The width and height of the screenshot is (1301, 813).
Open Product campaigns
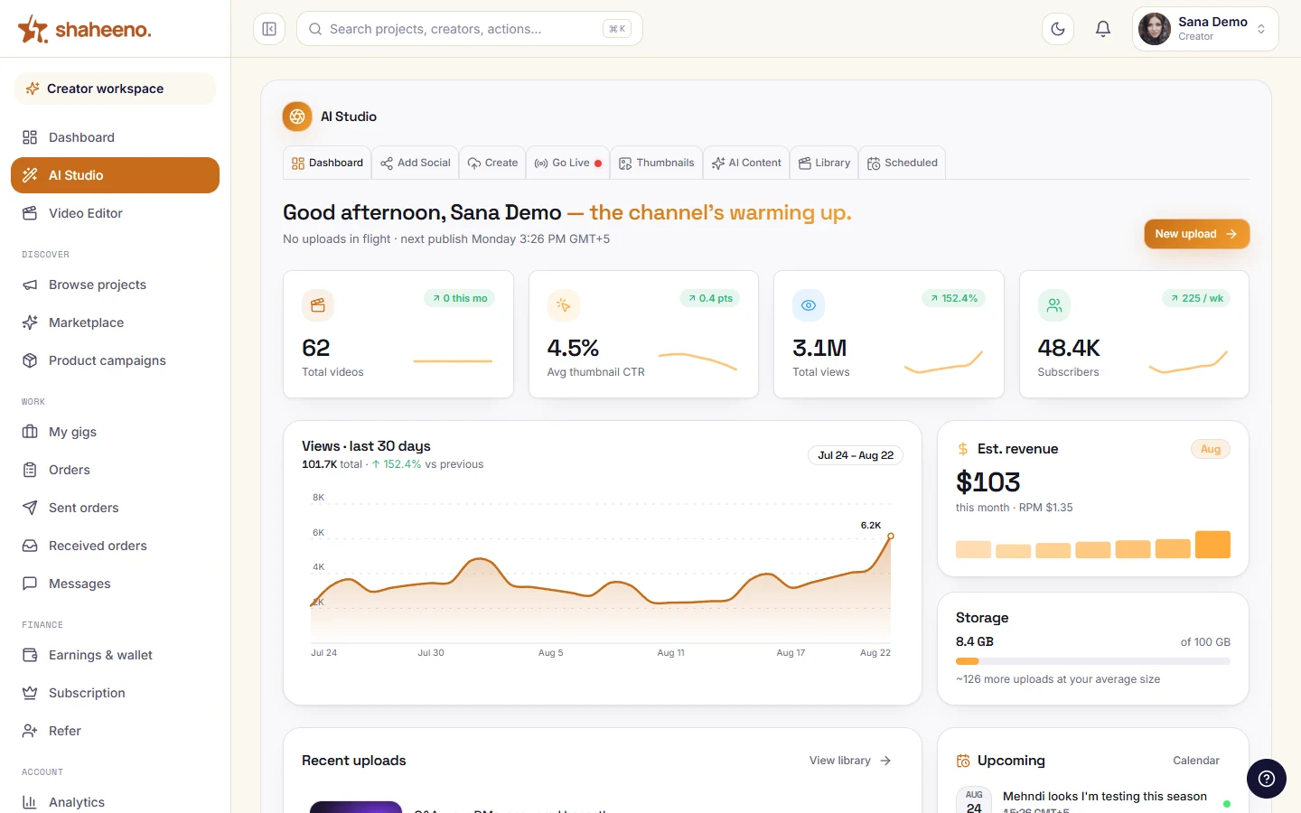115,360
